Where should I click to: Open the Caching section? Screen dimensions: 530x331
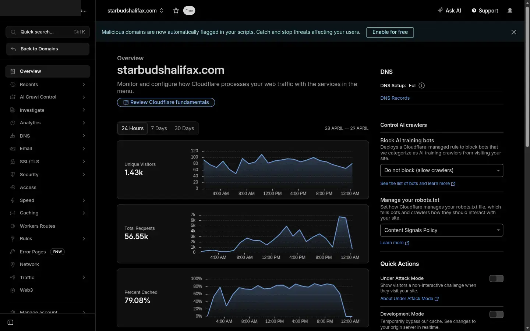coord(29,213)
